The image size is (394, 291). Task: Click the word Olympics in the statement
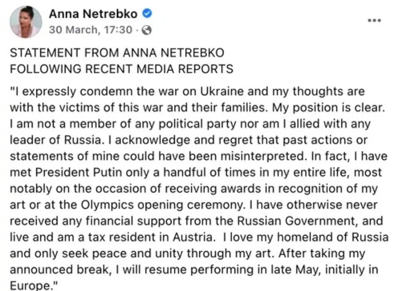click(107, 205)
